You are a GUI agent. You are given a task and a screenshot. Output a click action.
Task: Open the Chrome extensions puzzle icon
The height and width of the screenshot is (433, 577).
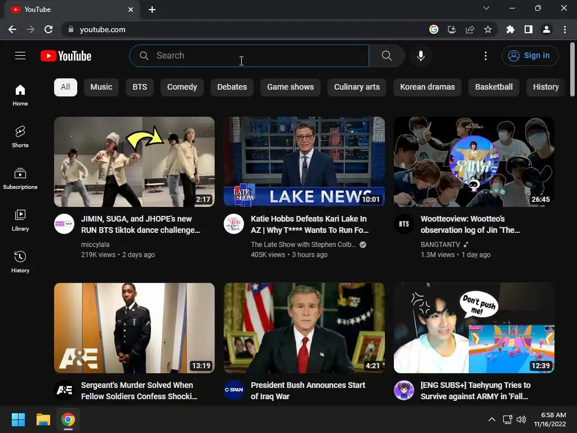point(511,29)
